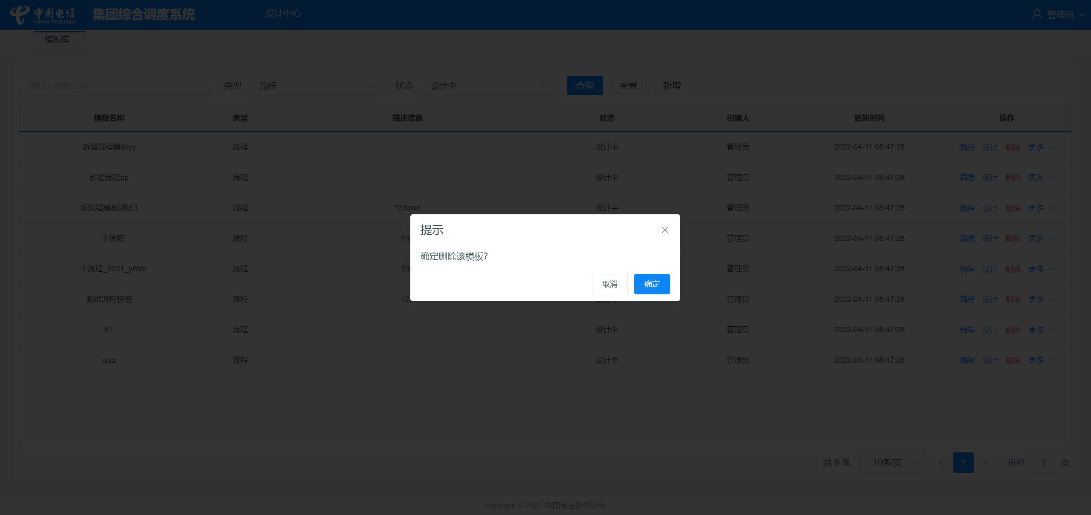Click 编辑 link for 新增流程模板yy row
1091x515 pixels.
coord(966,147)
